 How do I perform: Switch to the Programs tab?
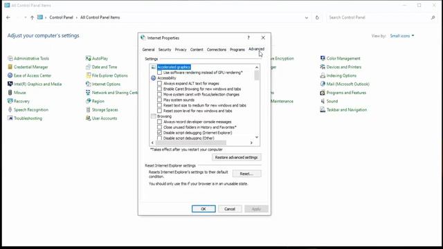point(237,50)
